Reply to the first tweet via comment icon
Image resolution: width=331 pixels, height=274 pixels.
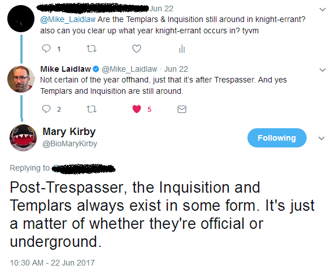pos(46,49)
